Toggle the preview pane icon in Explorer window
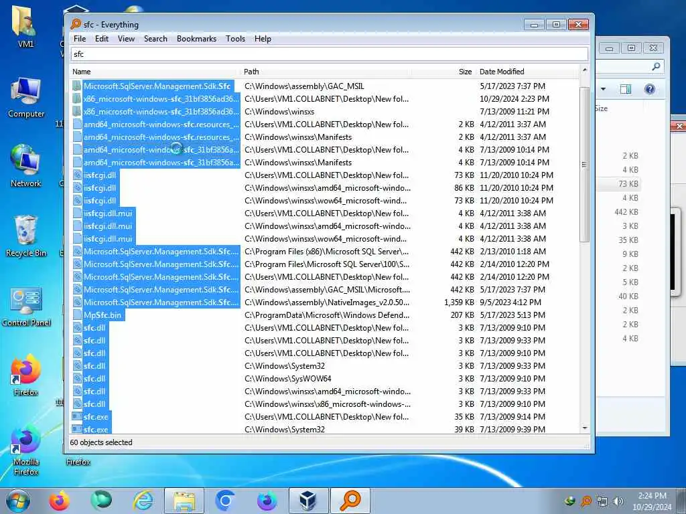Screen dimensions: 686x514 point(626,89)
